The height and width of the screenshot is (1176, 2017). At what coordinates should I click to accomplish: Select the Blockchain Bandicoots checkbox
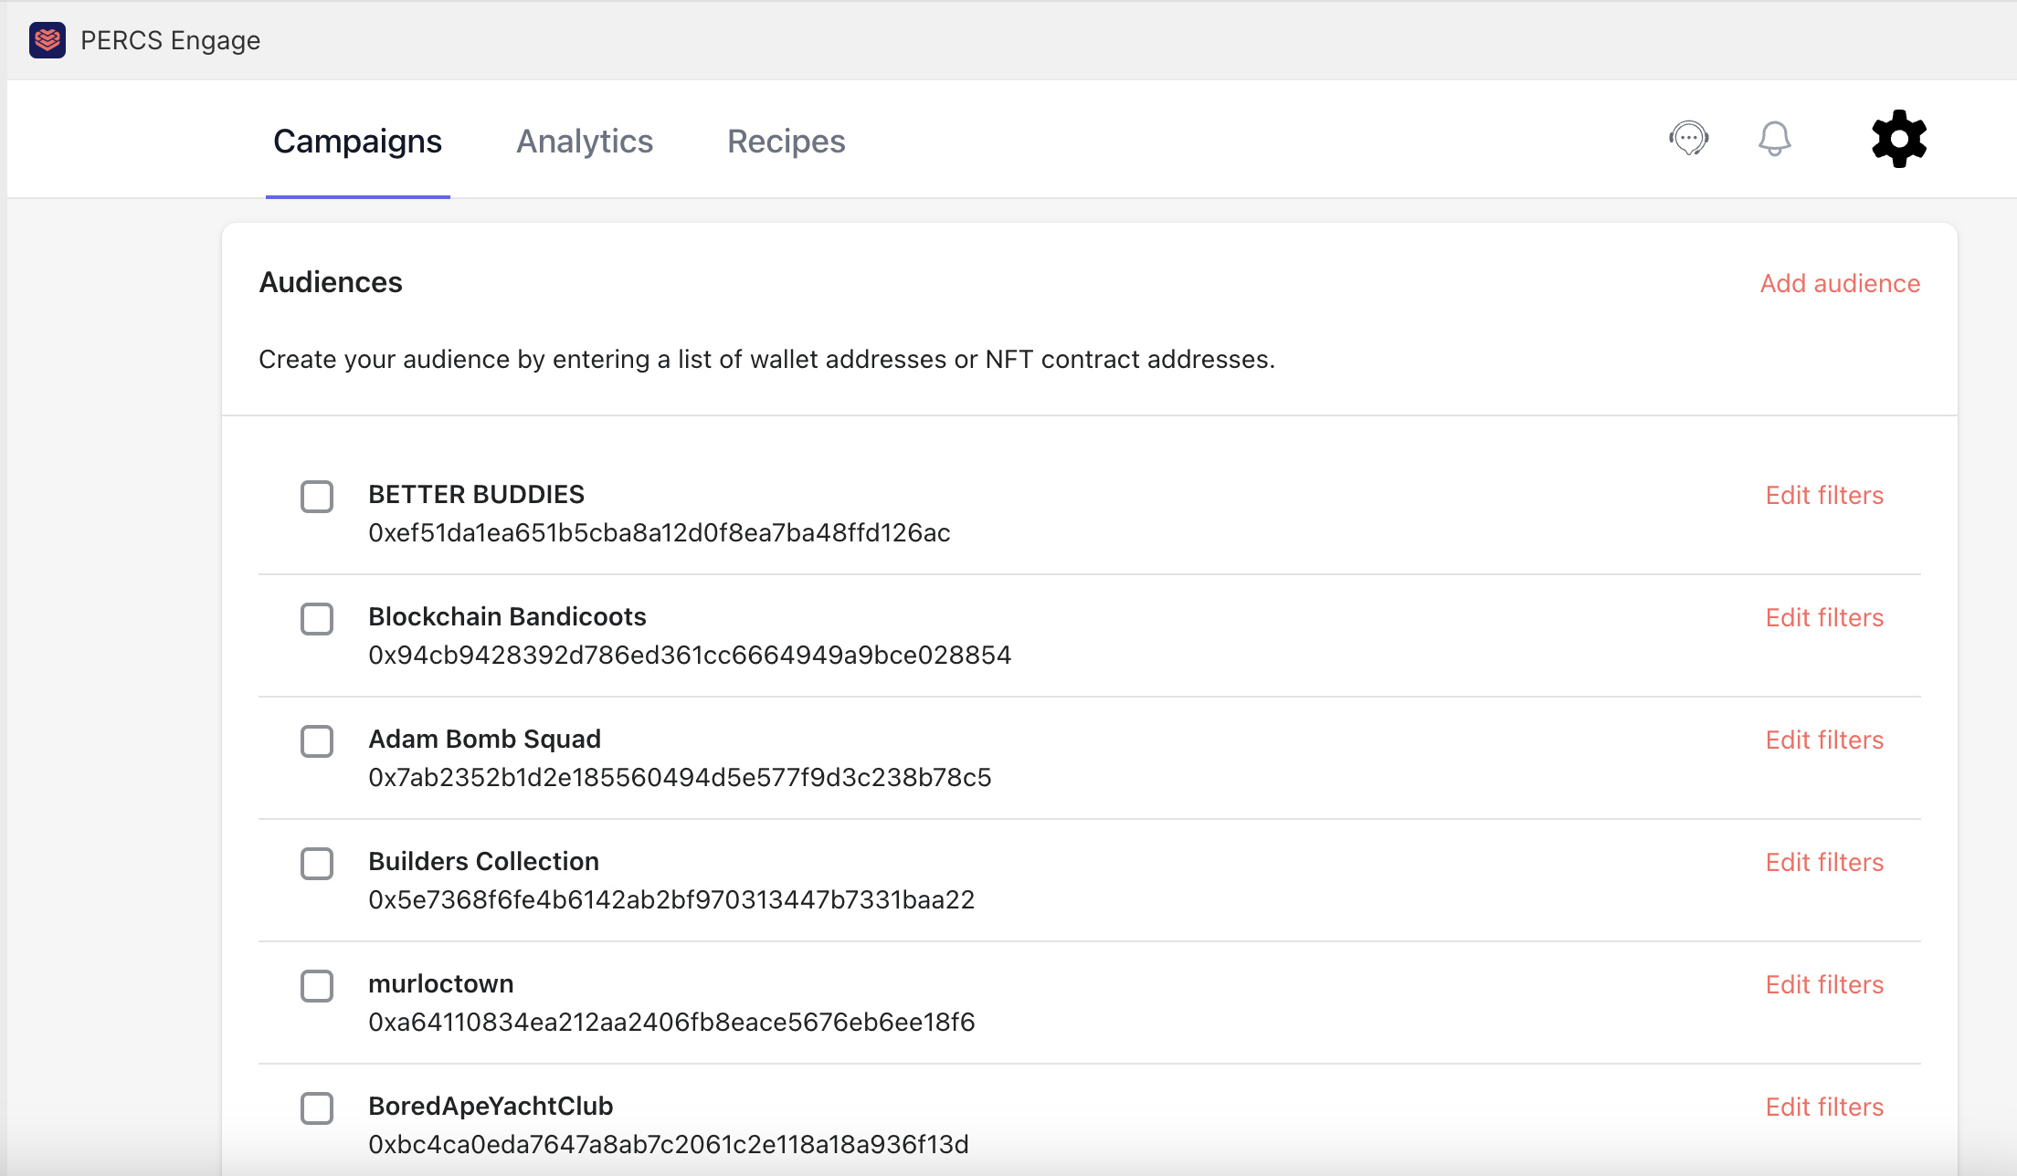tap(317, 619)
